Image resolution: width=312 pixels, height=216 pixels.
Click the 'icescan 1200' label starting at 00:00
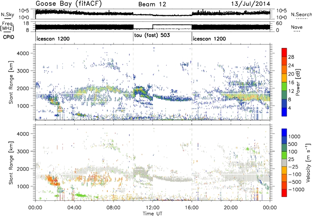pos(53,39)
